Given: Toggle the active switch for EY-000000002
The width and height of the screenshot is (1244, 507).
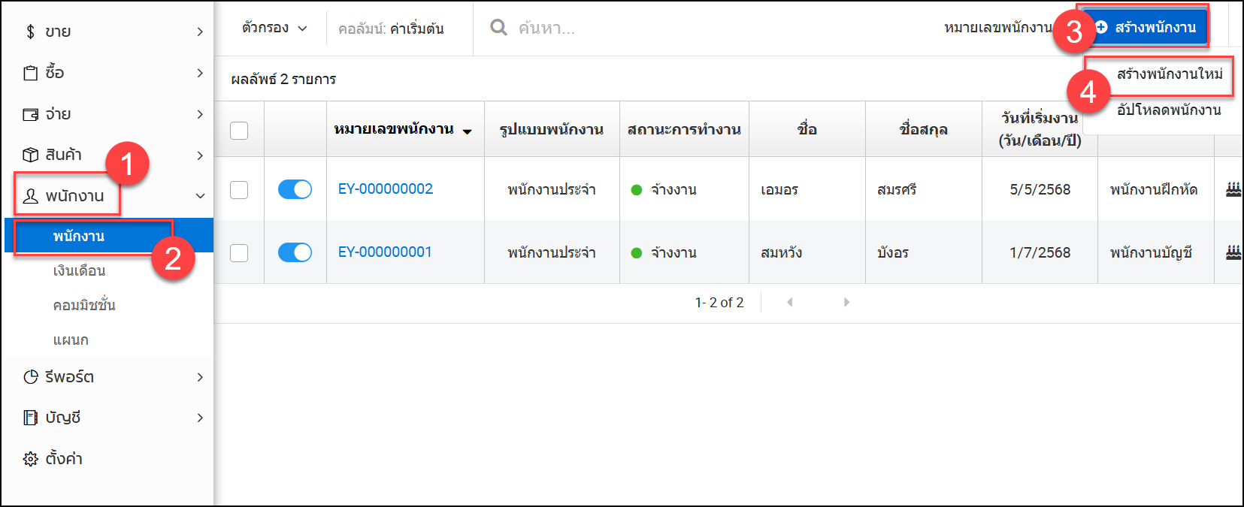Looking at the screenshot, I should click(295, 189).
